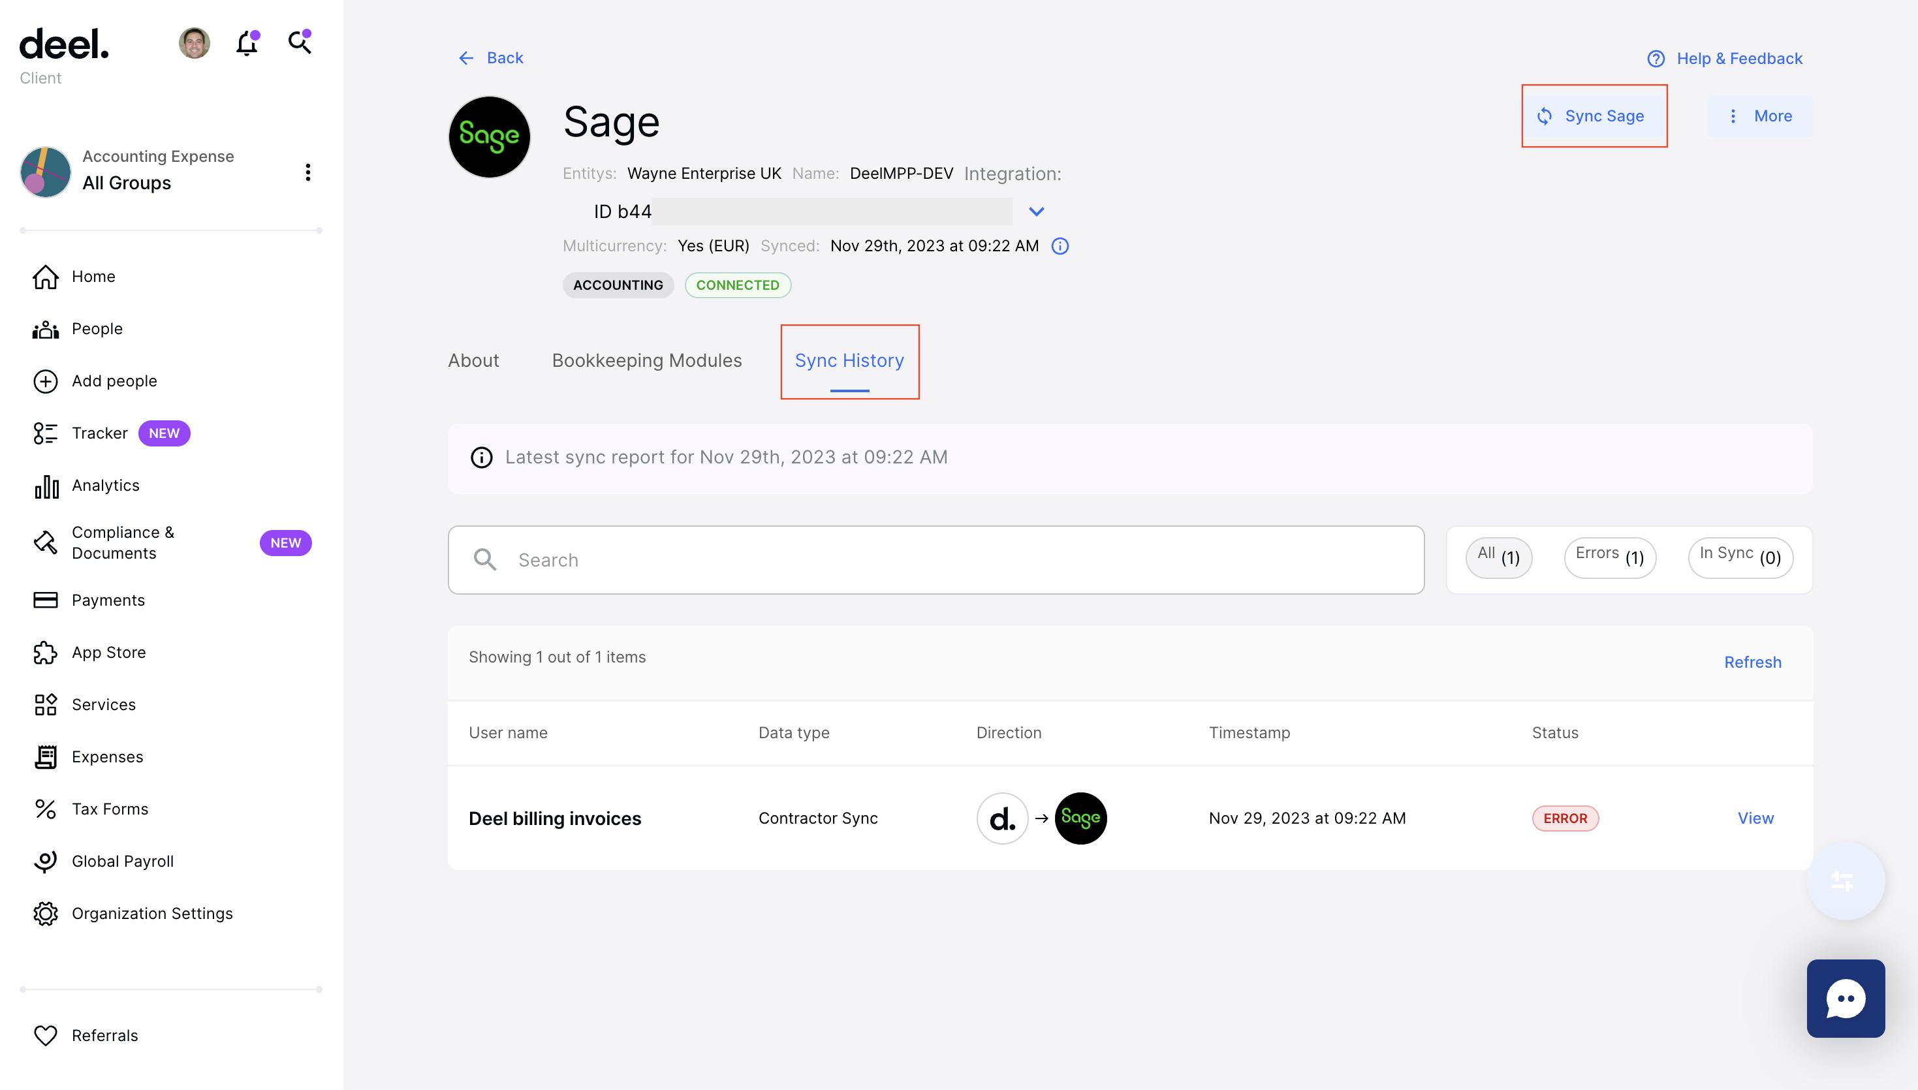
Task: Click the ERROR status badge
Action: [1565, 818]
